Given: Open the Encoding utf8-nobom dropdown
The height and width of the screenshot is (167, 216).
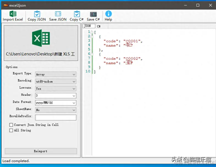Looking at the screenshot, I should tap(56, 81).
